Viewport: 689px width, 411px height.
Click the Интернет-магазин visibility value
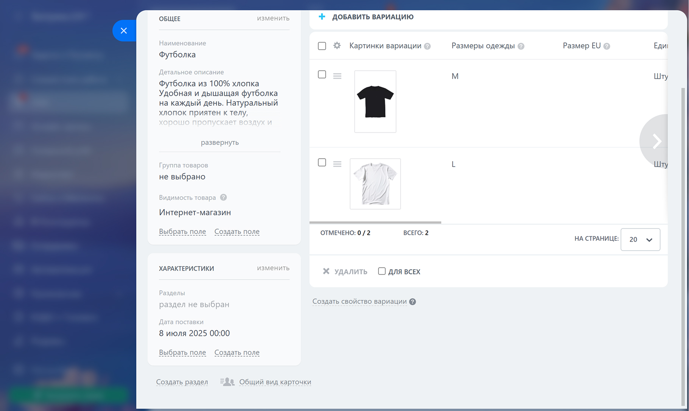tap(195, 212)
